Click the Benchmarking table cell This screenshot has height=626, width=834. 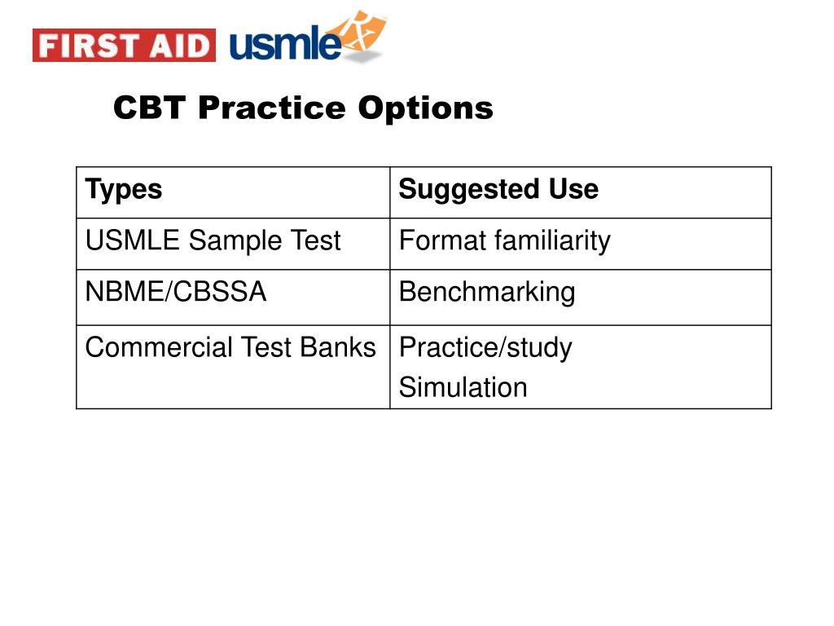(x=580, y=298)
